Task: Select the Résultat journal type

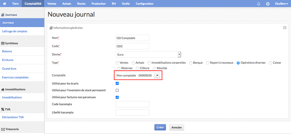Action: tap(154, 68)
